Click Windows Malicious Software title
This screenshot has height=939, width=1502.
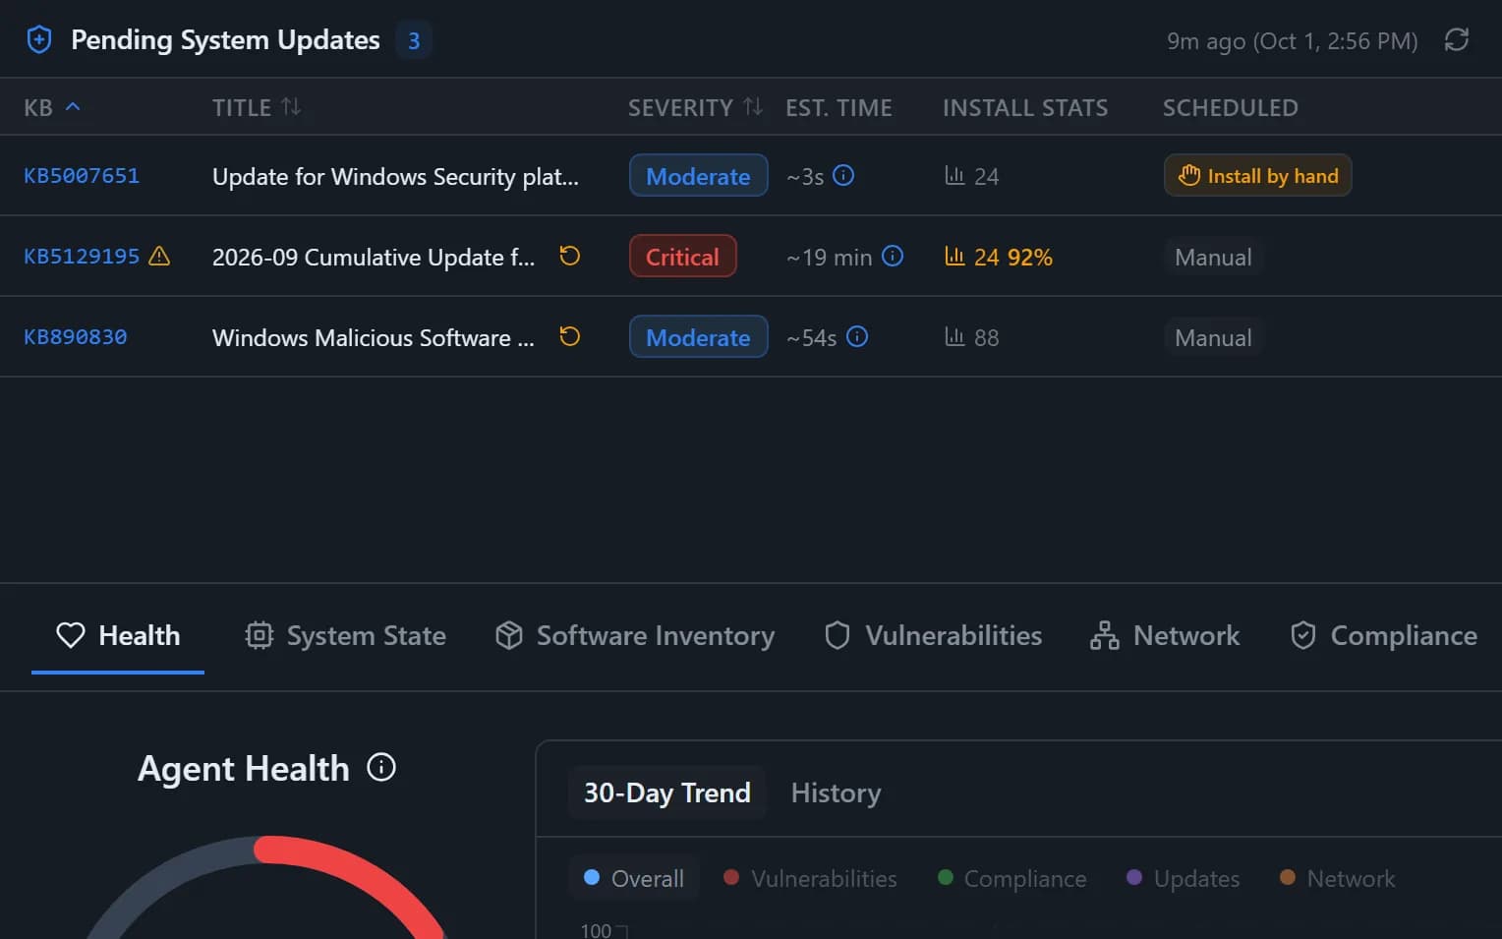point(374,337)
